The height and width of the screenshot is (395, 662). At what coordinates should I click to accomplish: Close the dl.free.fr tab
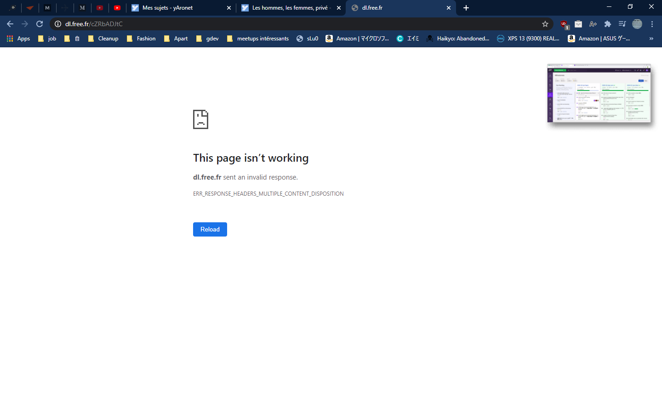[449, 8]
